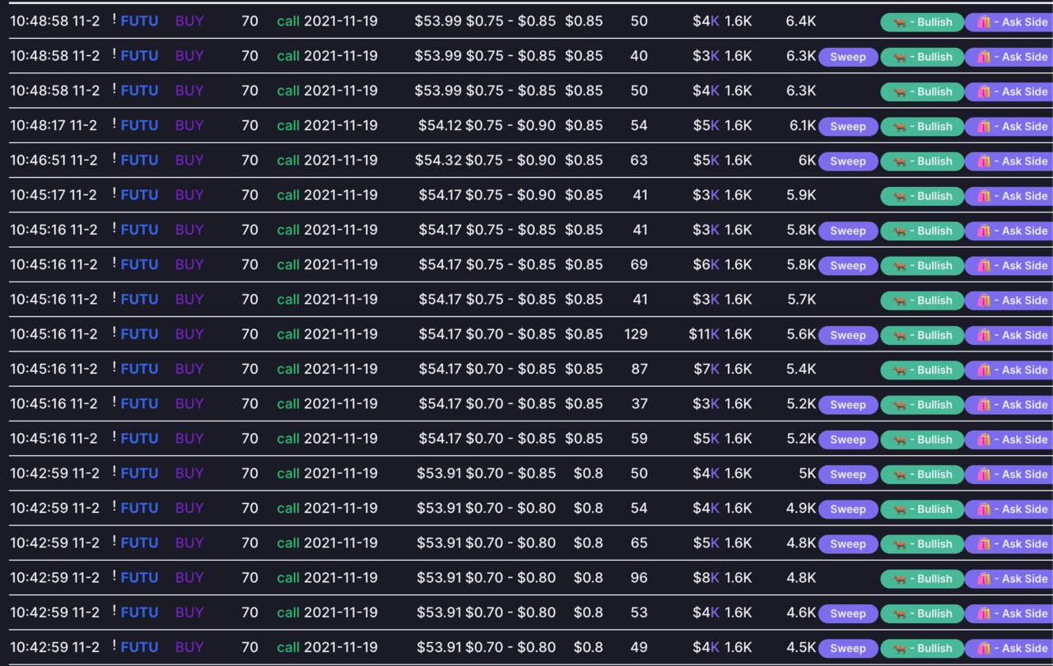Open the FUTU ticker in the size 65 row
Screen dimensions: 1053x666
pos(139,543)
